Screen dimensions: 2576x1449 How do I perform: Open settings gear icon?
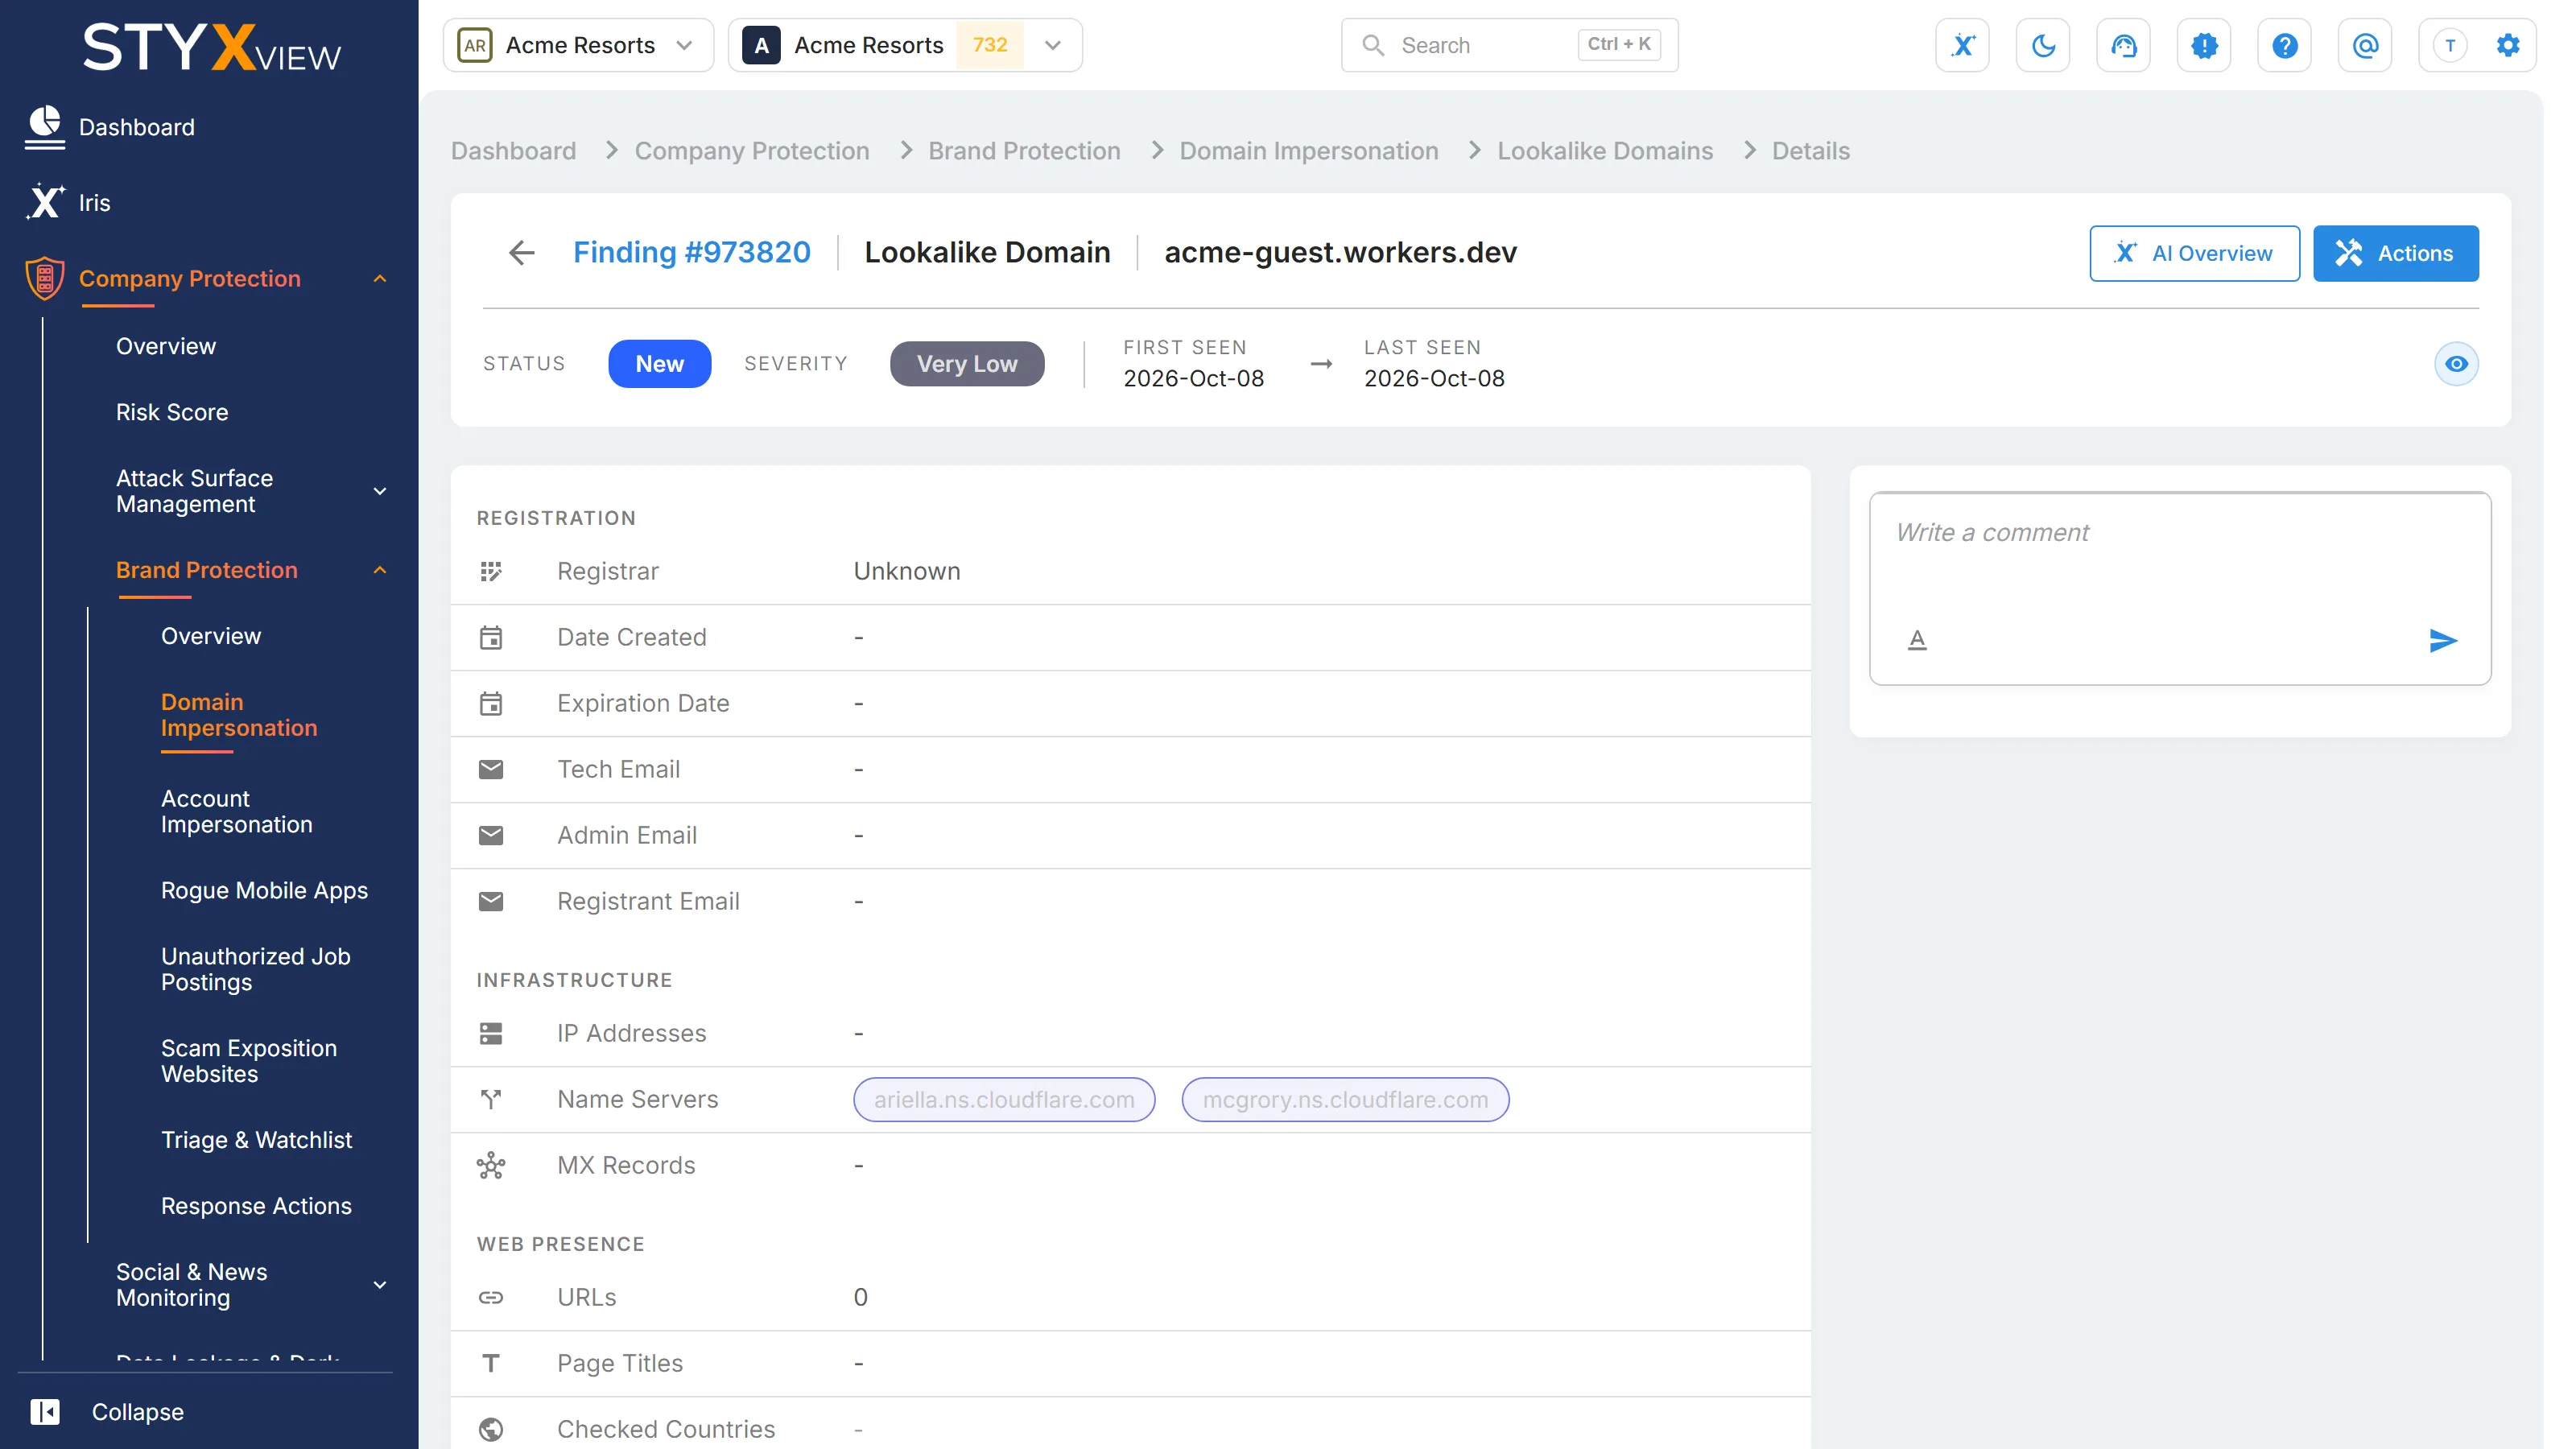[x=2507, y=45]
